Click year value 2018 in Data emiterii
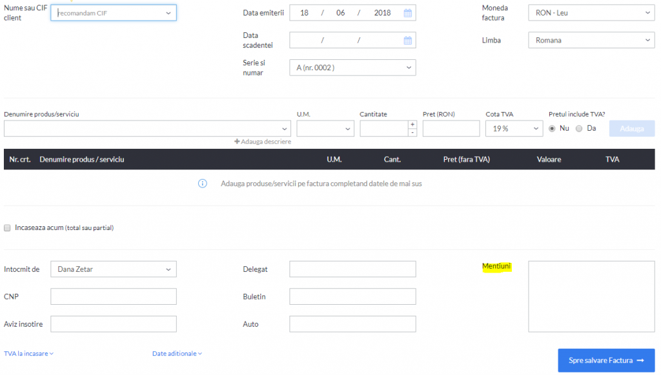This screenshot has width=661, height=375. [x=382, y=13]
